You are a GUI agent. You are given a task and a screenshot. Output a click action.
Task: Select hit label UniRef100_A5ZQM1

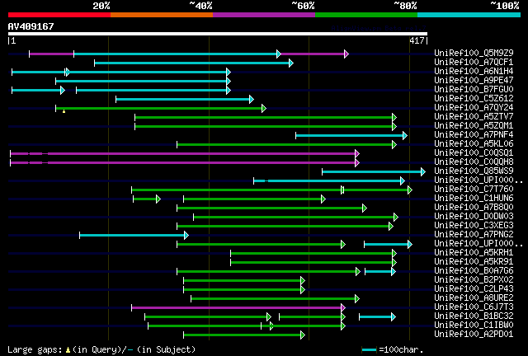click(474, 125)
